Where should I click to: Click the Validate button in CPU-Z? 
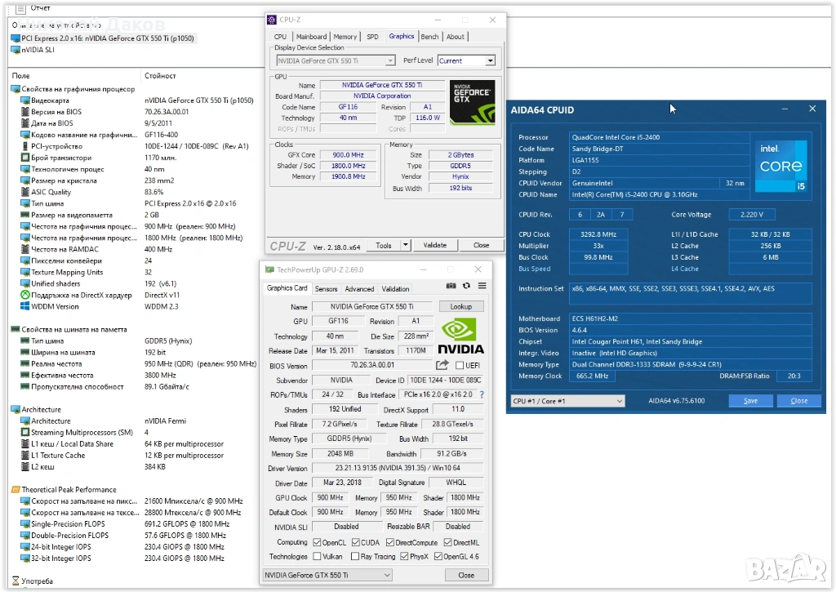click(435, 245)
